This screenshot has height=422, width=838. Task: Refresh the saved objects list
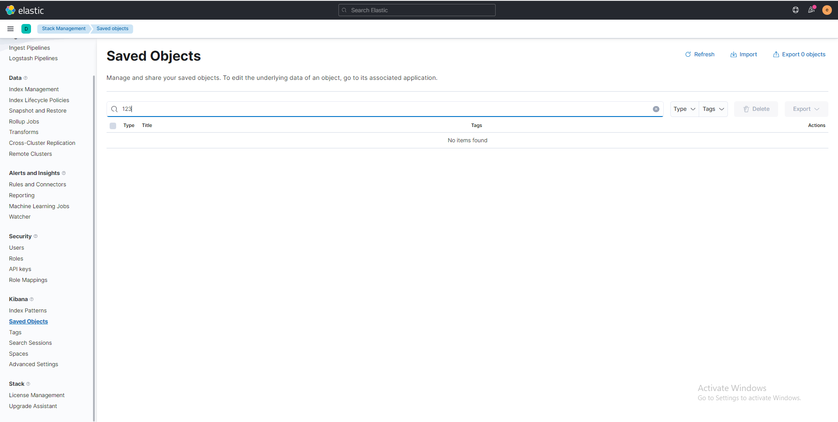tap(700, 54)
